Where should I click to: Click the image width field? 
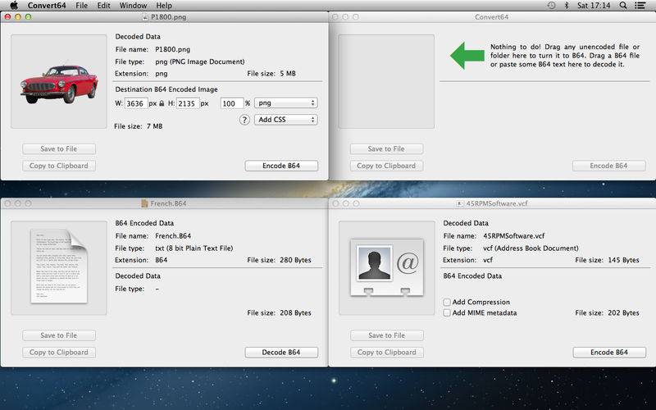(x=136, y=104)
